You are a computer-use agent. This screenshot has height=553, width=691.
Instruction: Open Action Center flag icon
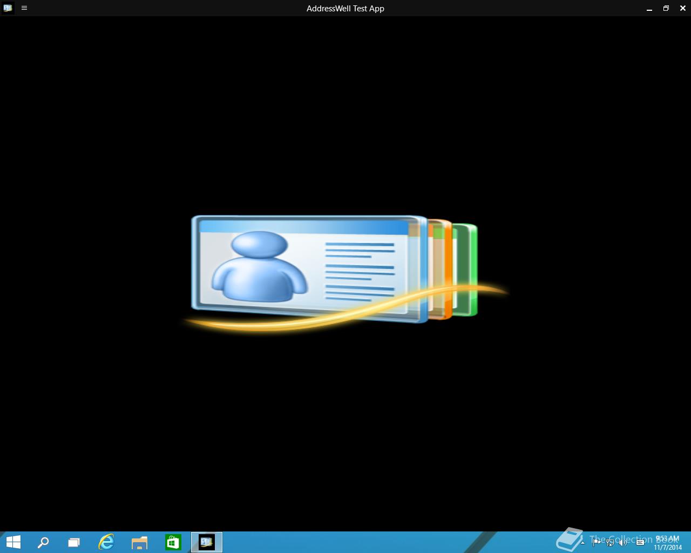596,542
